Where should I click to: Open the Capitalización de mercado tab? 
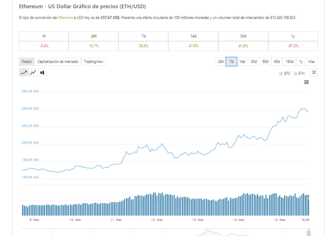point(58,62)
